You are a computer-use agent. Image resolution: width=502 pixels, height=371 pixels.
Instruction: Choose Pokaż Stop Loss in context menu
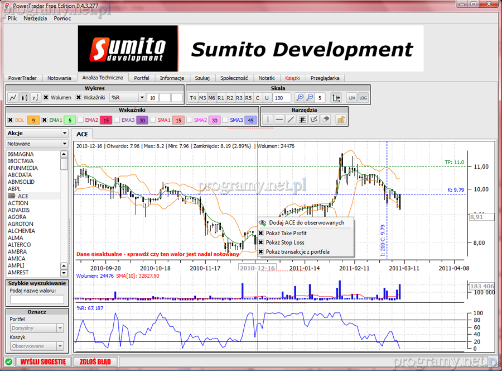click(285, 242)
